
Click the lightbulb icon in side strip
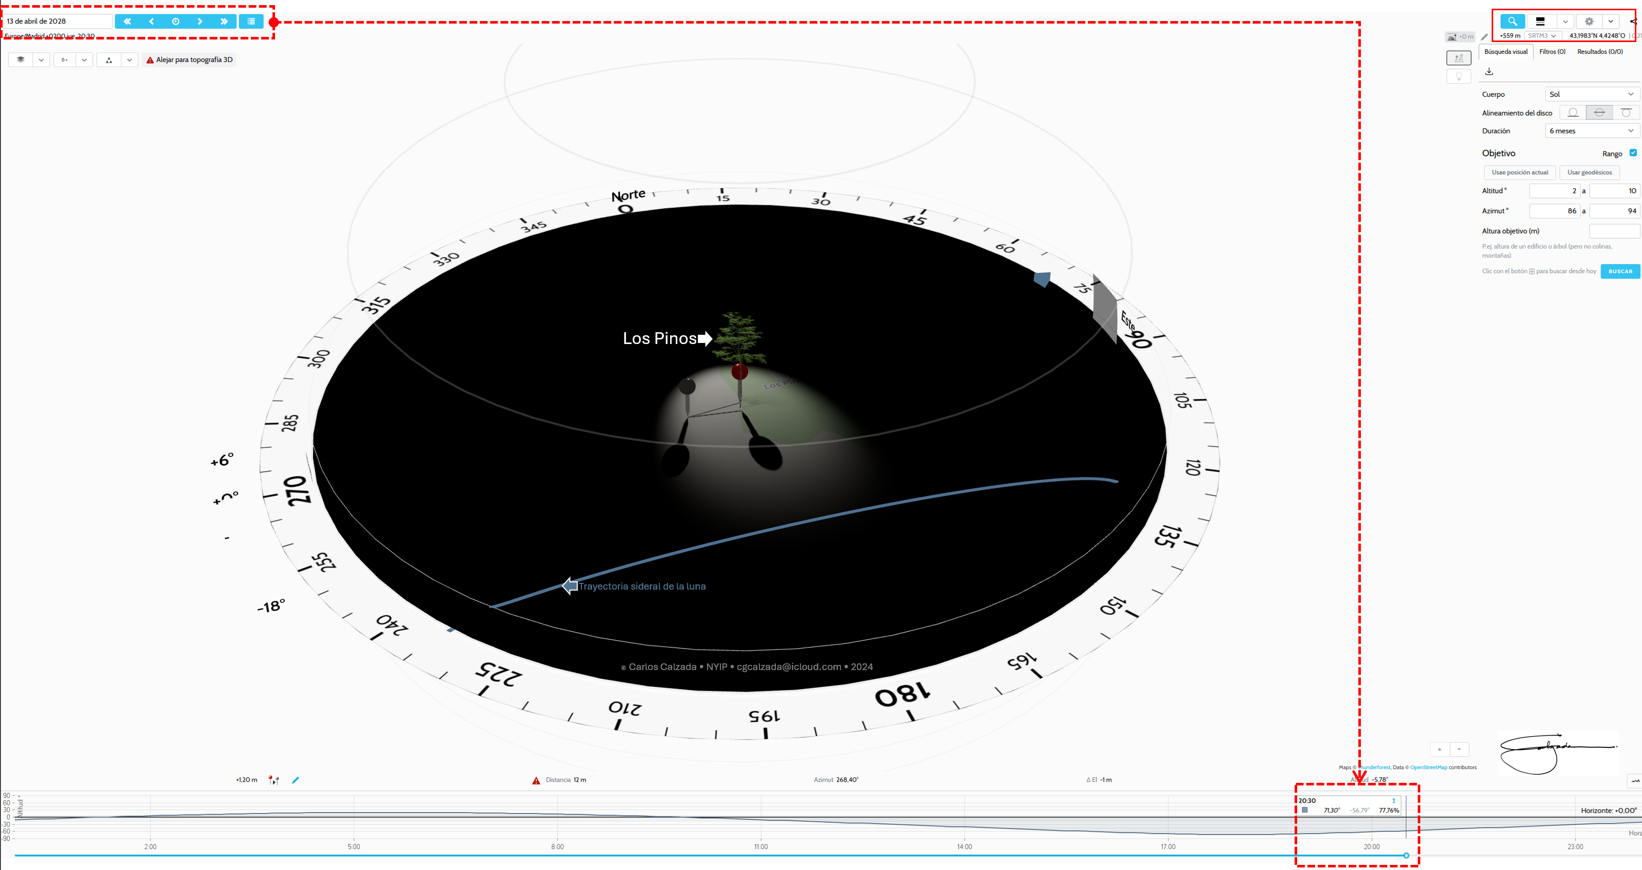(1458, 76)
